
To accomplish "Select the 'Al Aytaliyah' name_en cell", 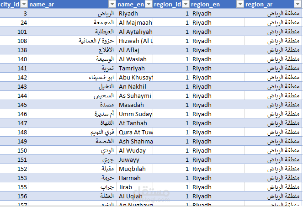I will coord(134,32).
